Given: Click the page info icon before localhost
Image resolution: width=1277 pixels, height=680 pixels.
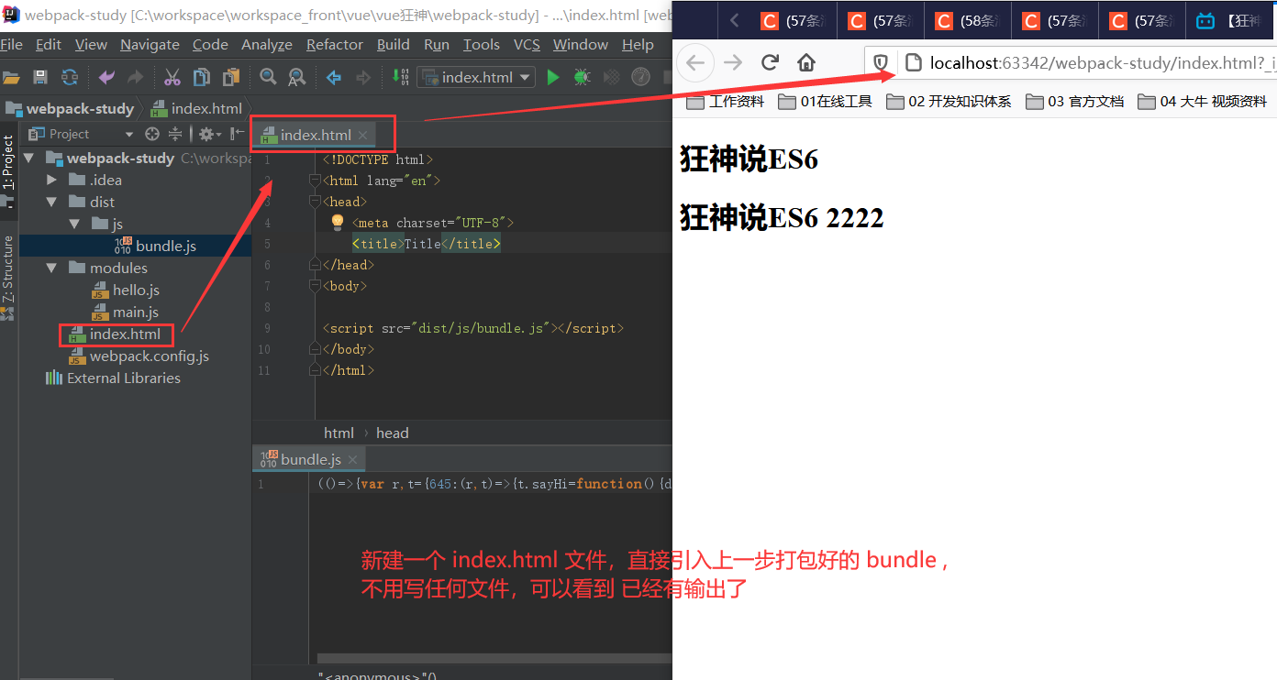Looking at the screenshot, I should click(x=913, y=62).
